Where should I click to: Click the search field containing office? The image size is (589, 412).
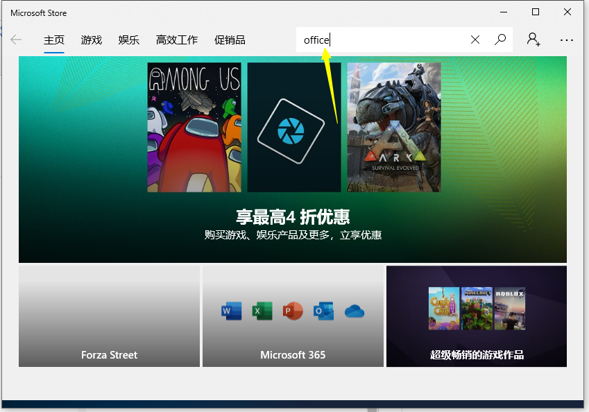[x=382, y=40]
